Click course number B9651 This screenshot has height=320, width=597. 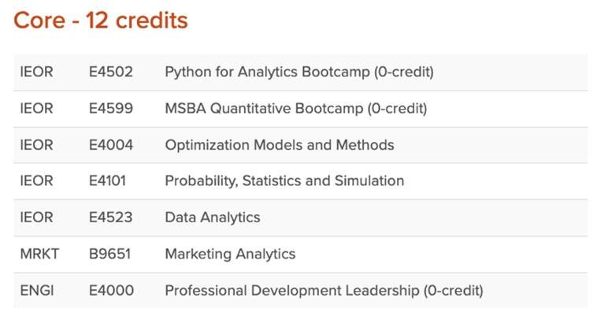coord(109,254)
